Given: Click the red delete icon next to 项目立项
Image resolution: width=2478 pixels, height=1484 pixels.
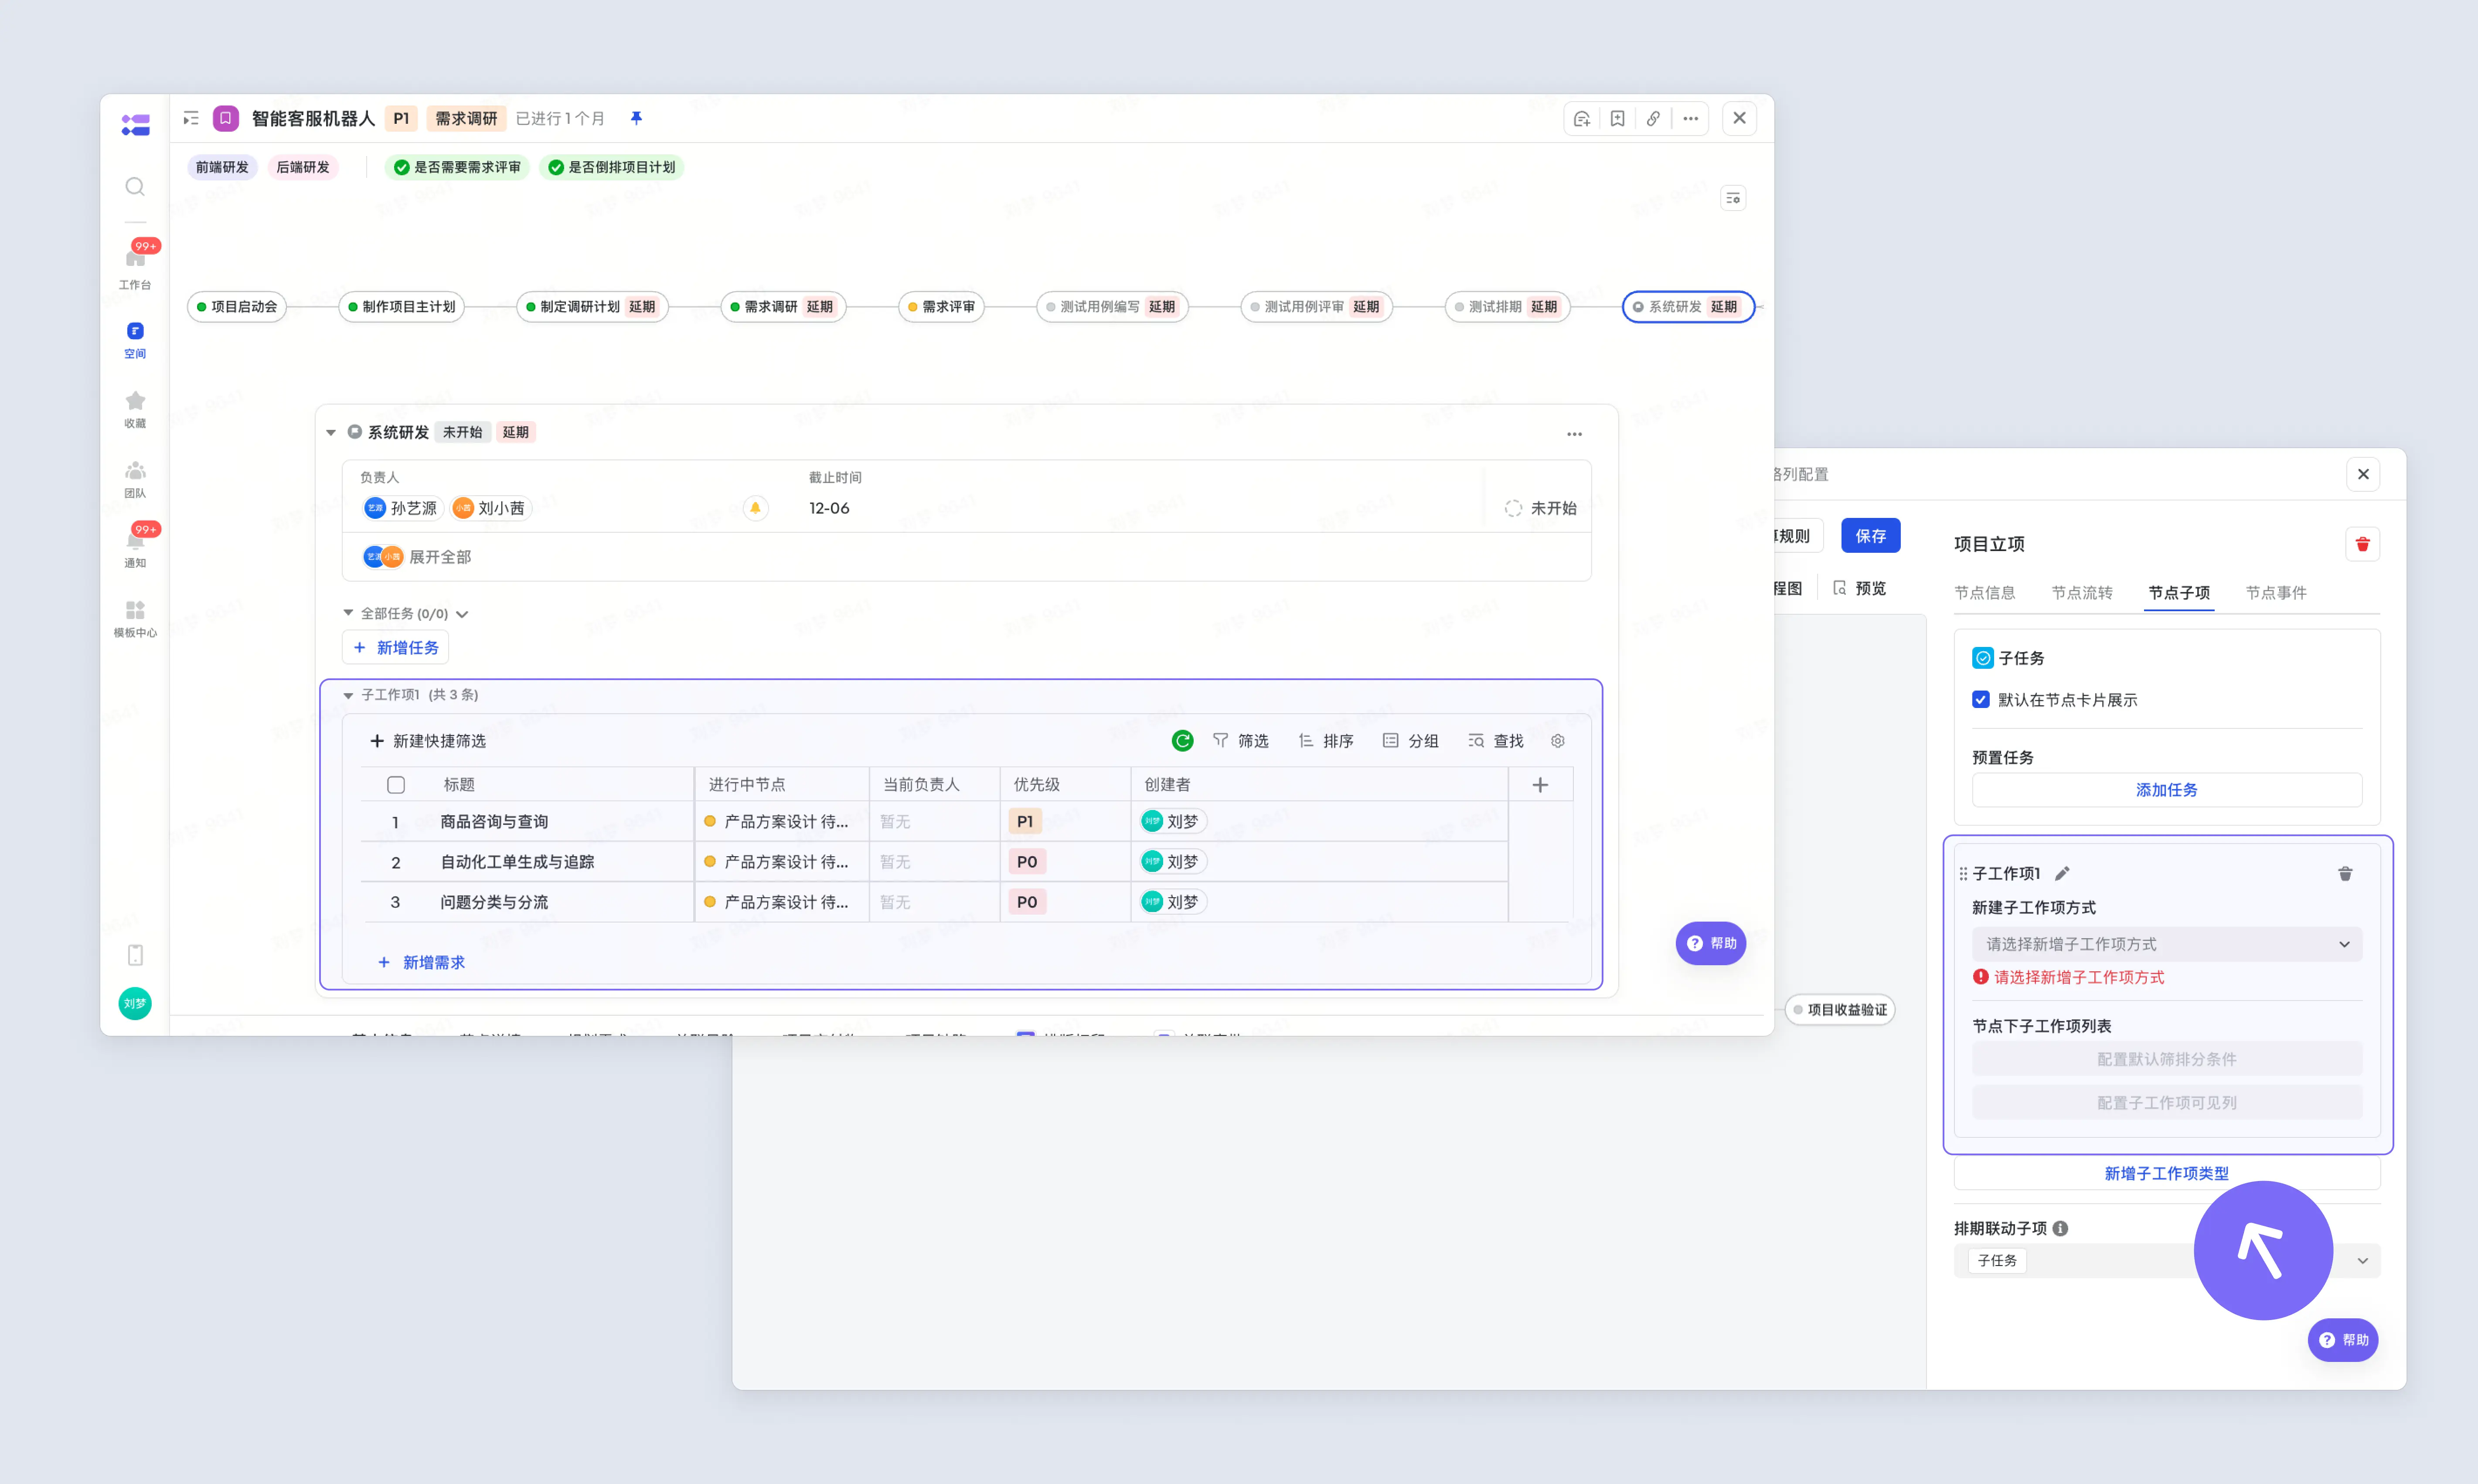Looking at the screenshot, I should (2362, 544).
